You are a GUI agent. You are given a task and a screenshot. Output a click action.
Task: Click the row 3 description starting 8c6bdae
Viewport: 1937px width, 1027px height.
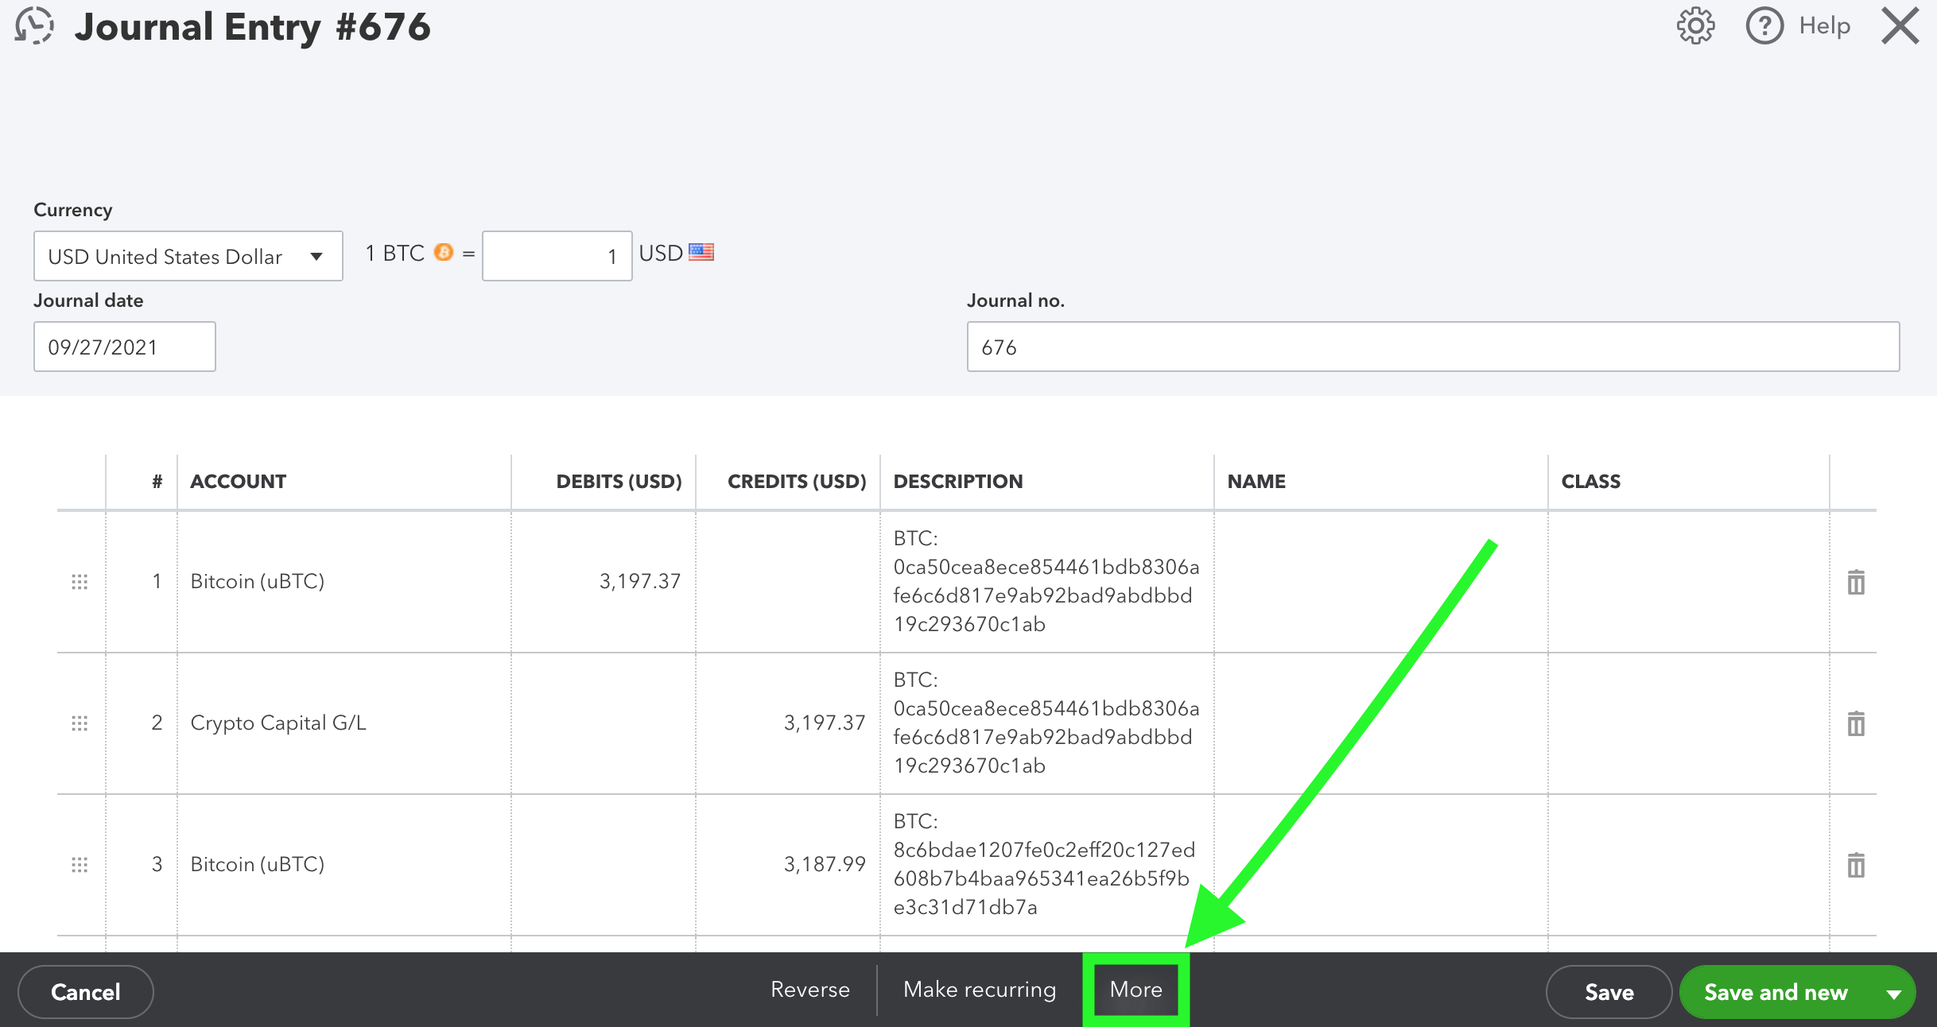pyautogui.click(x=1047, y=865)
